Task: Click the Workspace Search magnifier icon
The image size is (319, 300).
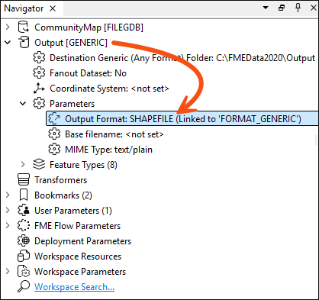Action: click(24, 286)
